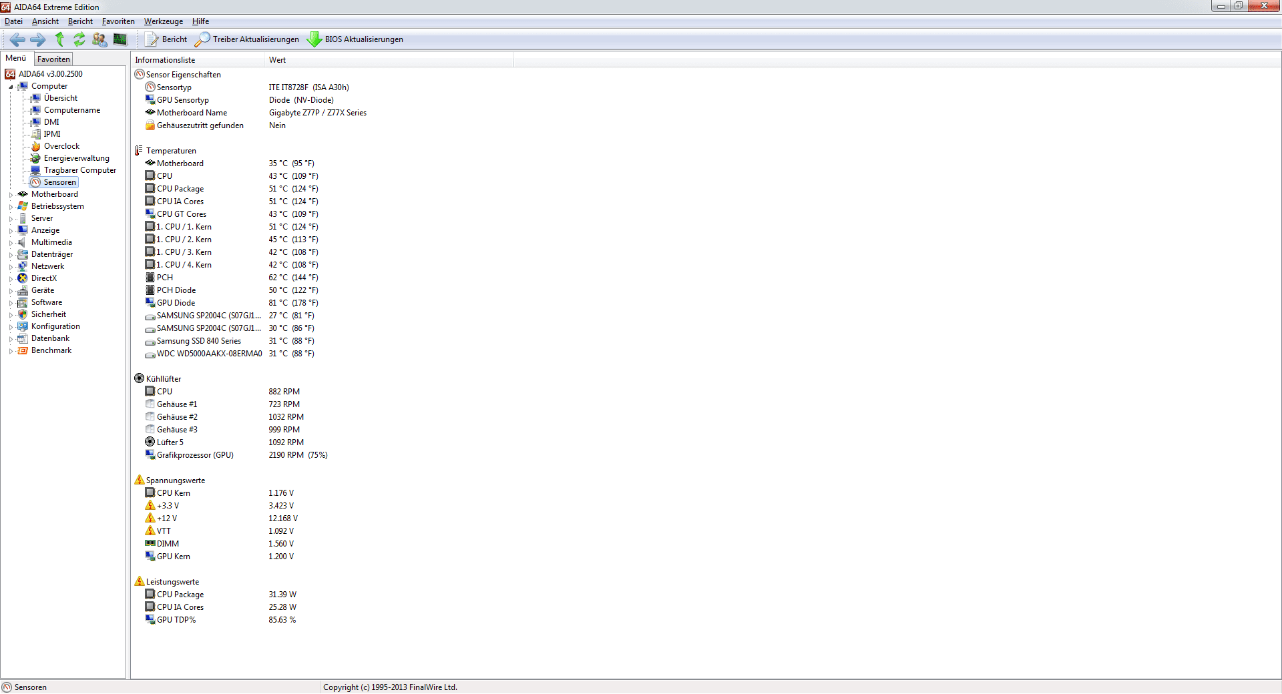Expand the Betriebssystem tree node
The width and height of the screenshot is (1282, 694).
[11, 207]
